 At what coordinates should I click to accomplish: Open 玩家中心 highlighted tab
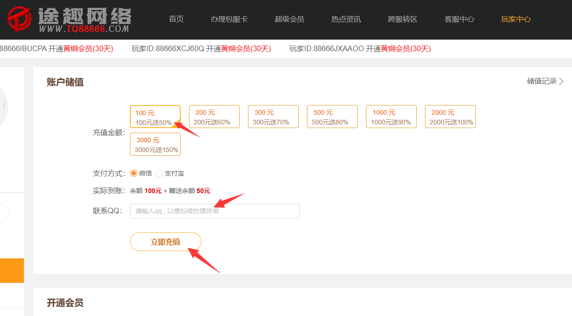[516, 19]
